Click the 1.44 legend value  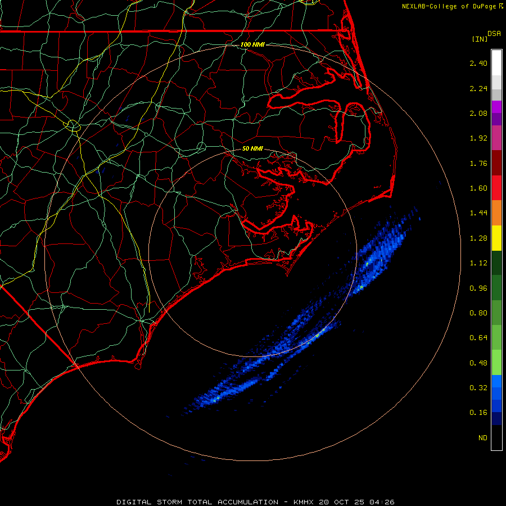click(478, 213)
